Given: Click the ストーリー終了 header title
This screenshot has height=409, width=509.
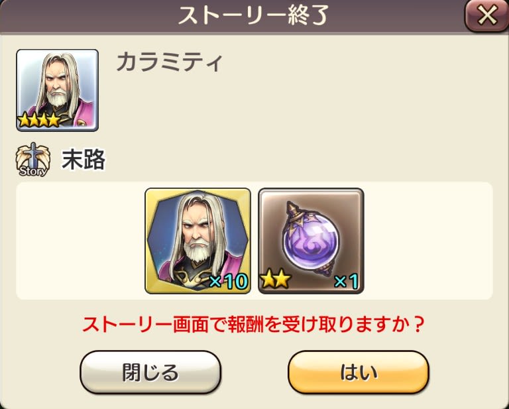Looking at the screenshot, I should click(254, 15).
